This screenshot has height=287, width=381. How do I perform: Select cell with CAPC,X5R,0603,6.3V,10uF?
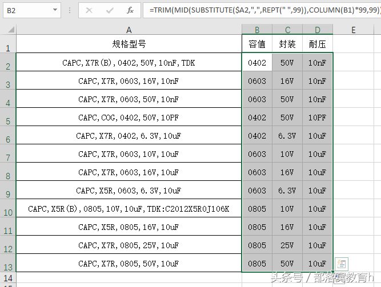pos(129,190)
